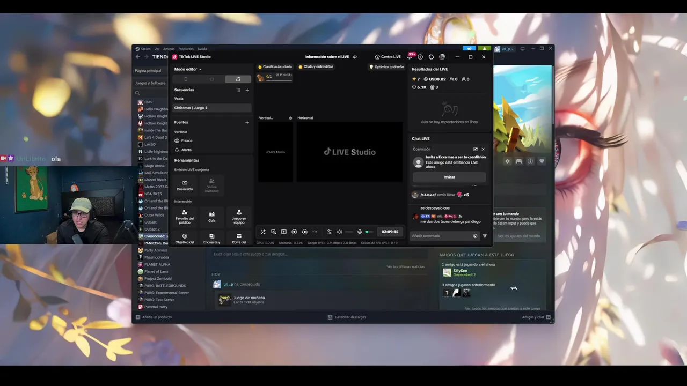Select the Christmas | Juego 1 sequence
The image size is (687, 386).
click(212, 108)
